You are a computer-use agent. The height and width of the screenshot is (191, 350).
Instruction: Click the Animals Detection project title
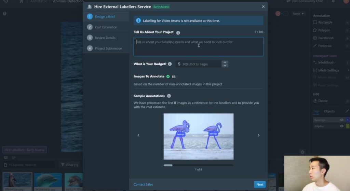[68, 1]
